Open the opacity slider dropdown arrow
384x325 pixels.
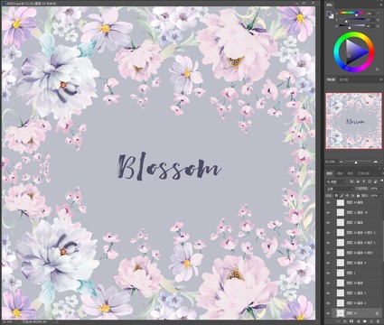381,189
